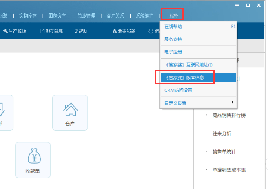Screen dimensions: 268x189
Task: Click the 期初建账 toolbar button
Action: click(x=51, y=31)
